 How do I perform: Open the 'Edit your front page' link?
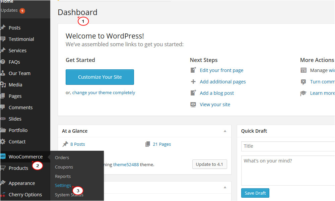[x=221, y=70]
